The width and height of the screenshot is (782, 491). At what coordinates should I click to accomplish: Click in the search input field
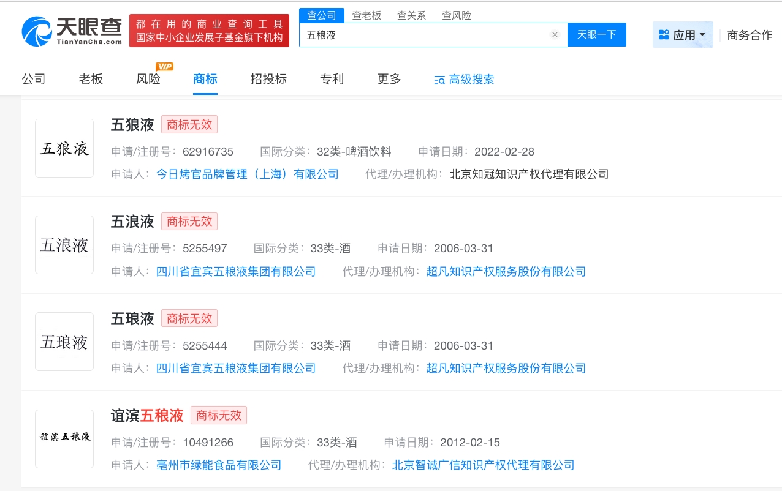tap(423, 35)
